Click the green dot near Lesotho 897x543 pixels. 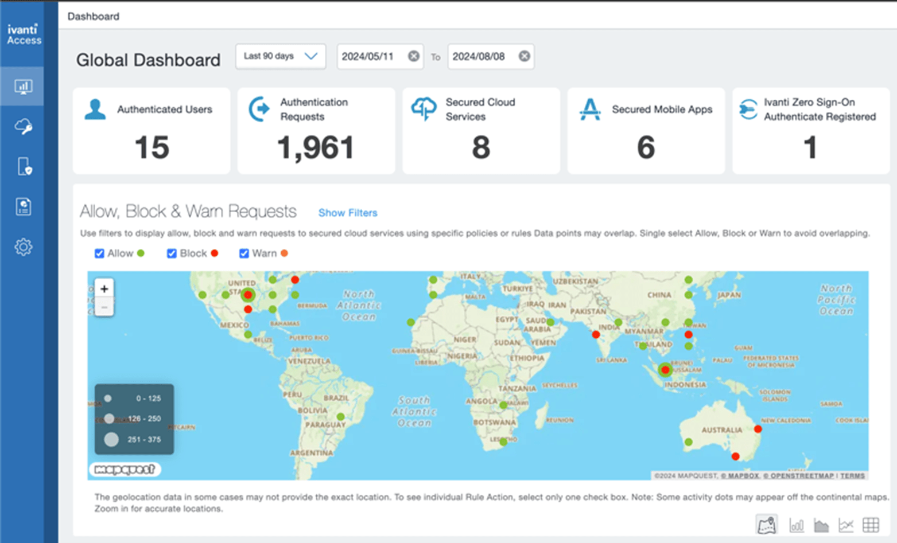click(503, 442)
